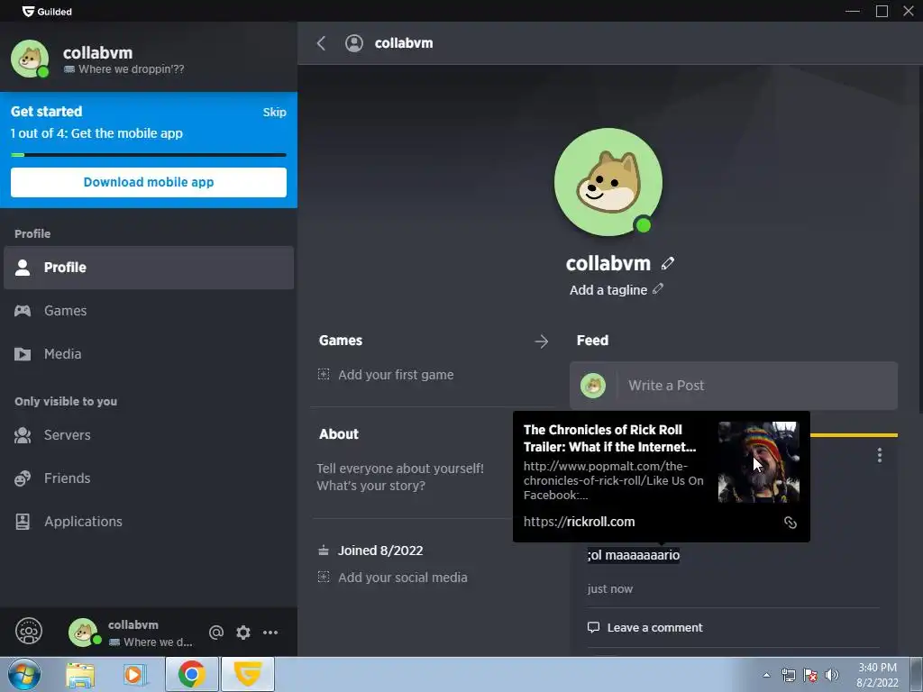Click the Joined 8/2022 text
The width and height of the screenshot is (923, 692).
(380, 551)
